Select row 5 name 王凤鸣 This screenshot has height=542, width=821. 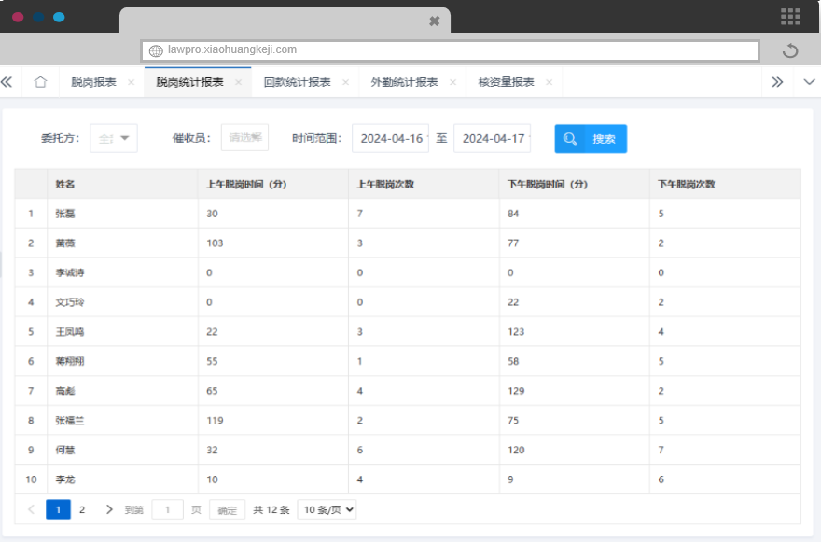[70, 331]
